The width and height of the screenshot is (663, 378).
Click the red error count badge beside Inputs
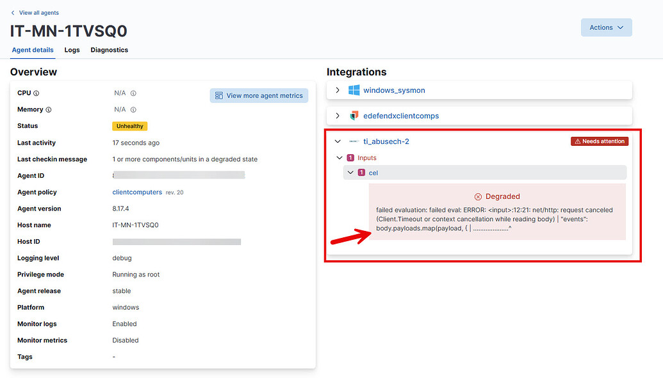point(349,157)
